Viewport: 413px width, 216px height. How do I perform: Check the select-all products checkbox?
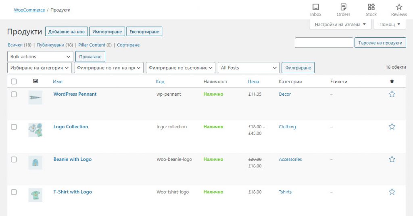[14, 82]
